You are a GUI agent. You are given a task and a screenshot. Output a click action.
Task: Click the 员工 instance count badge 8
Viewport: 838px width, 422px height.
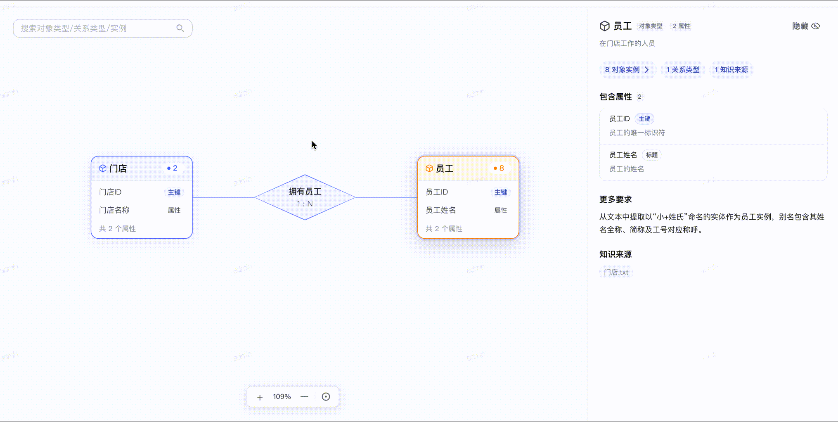click(x=499, y=168)
